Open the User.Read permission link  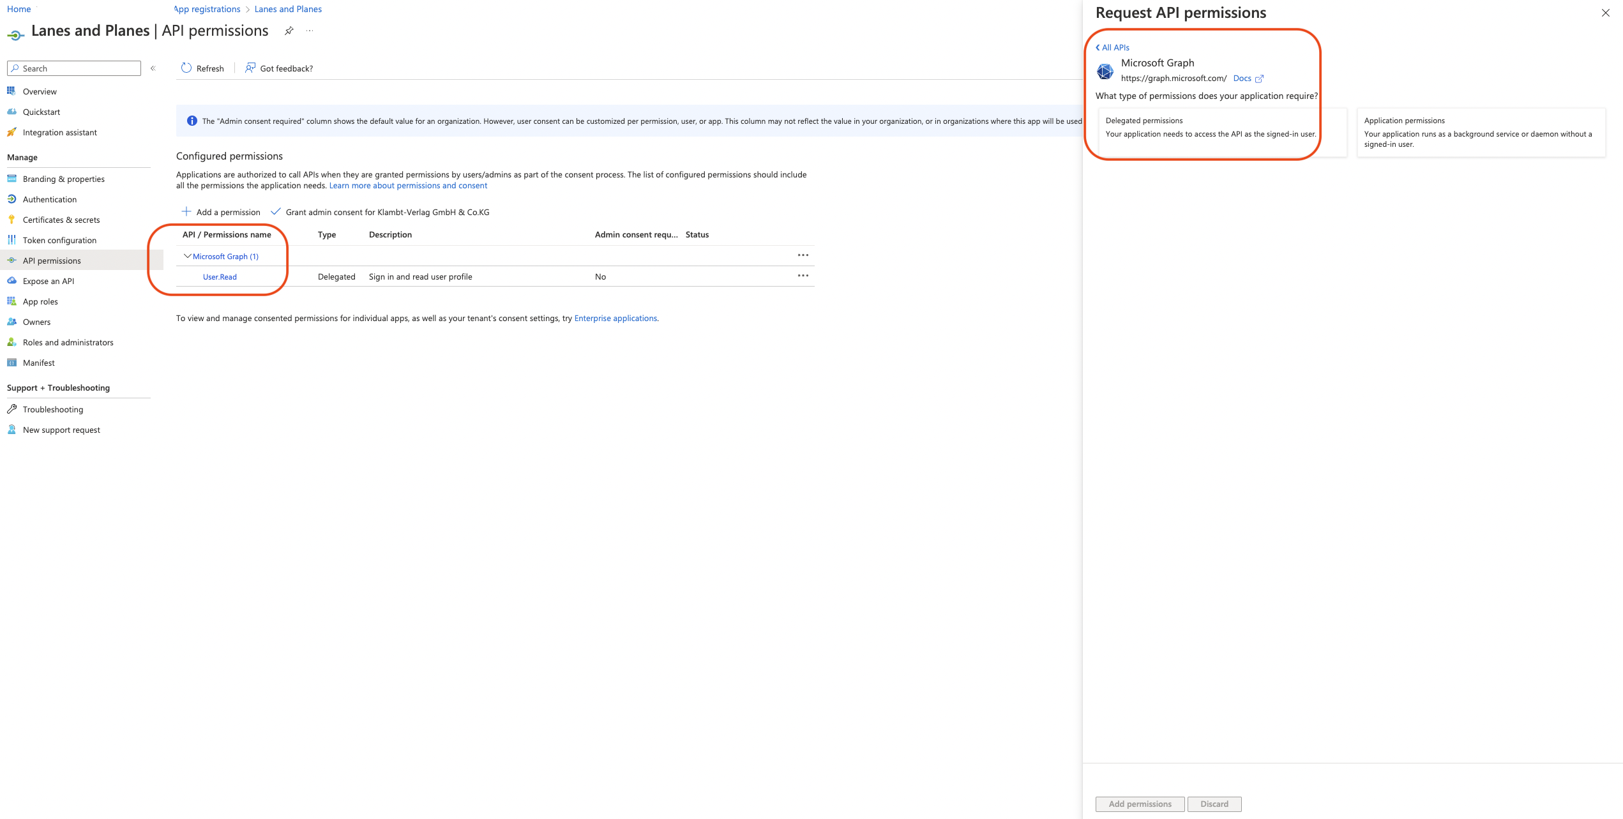tap(220, 276)
